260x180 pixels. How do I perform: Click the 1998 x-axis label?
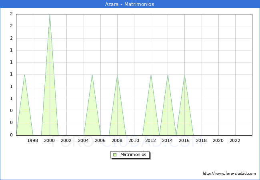(x=33, y=140)
